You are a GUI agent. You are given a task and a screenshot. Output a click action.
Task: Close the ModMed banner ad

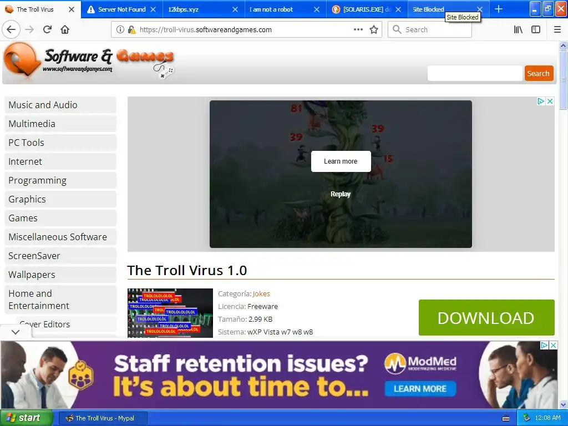click(553, 345)
